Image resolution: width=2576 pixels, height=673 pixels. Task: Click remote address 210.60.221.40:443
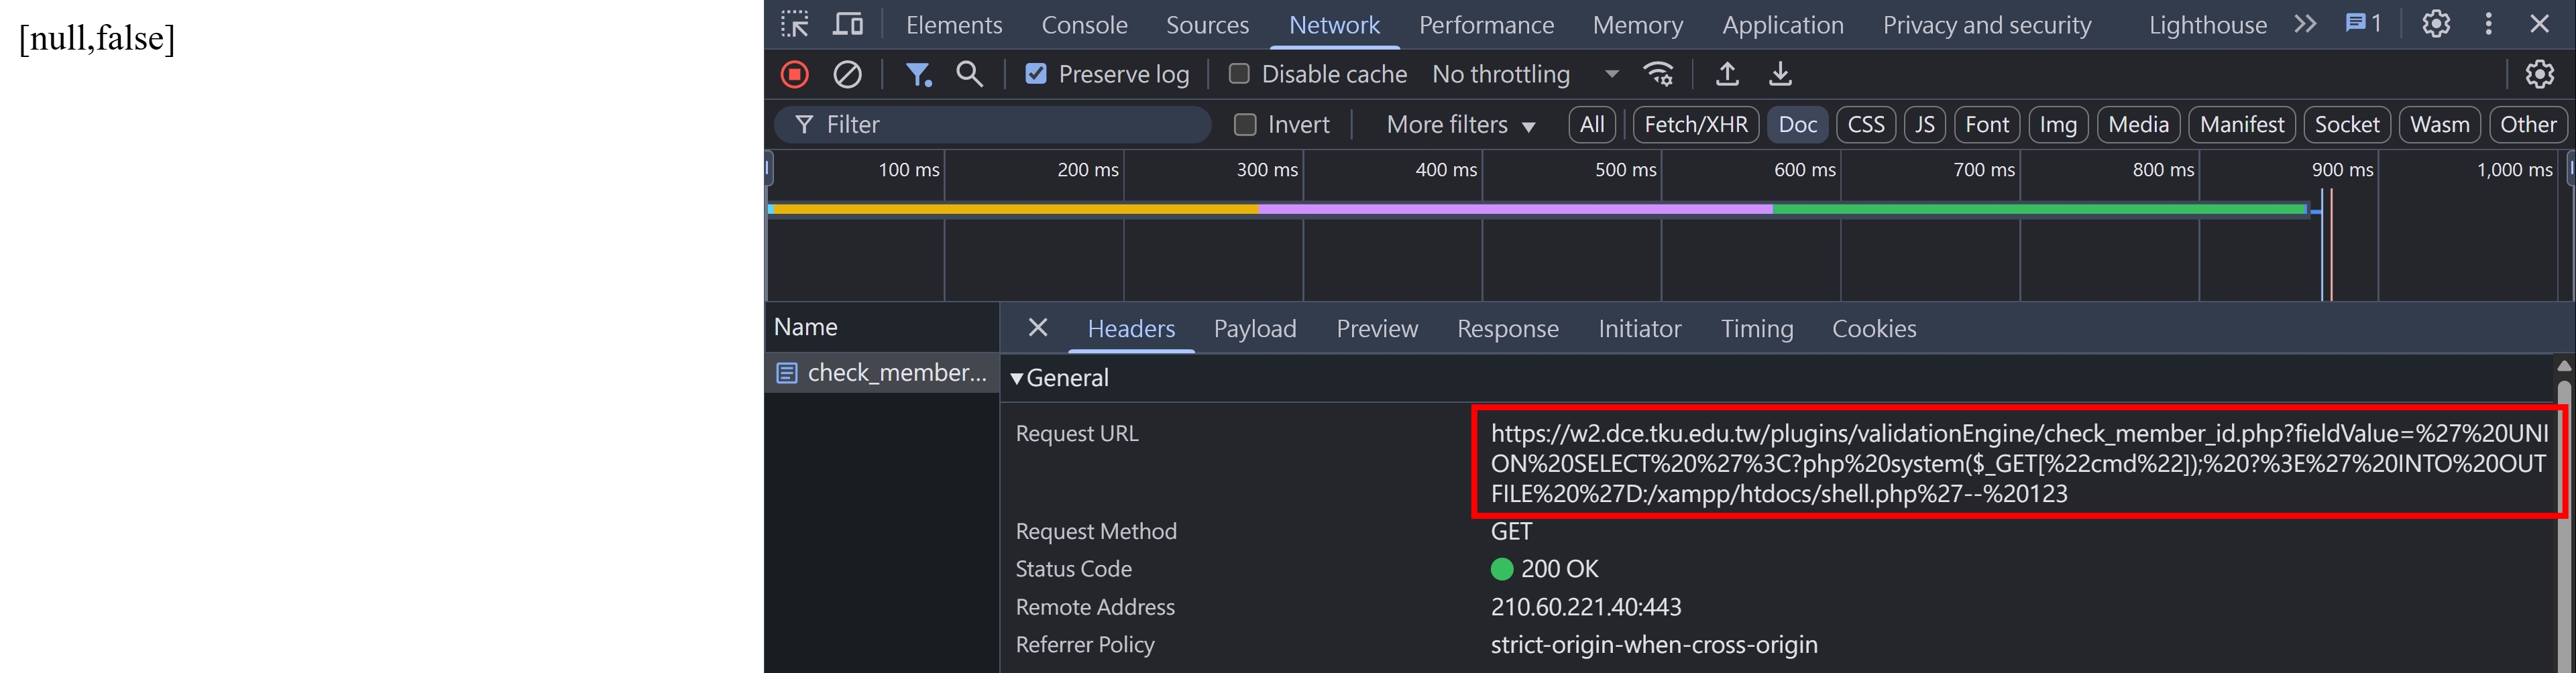pos(1586,607)
